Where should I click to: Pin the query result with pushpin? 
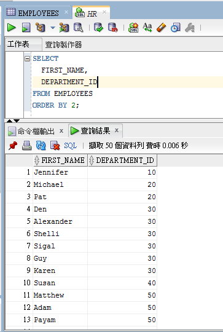pyautogui.click(x=13, y=146)
